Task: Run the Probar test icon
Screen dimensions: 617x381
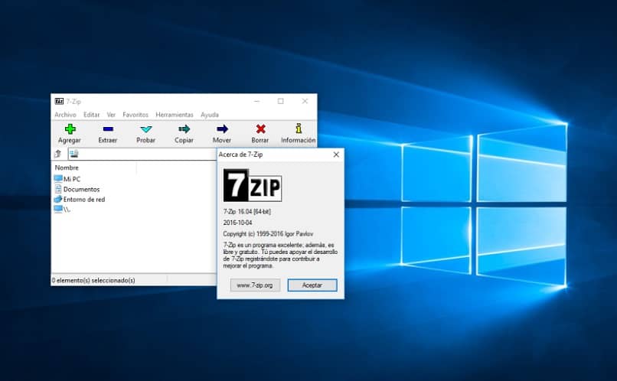Action: coord(146,129)
